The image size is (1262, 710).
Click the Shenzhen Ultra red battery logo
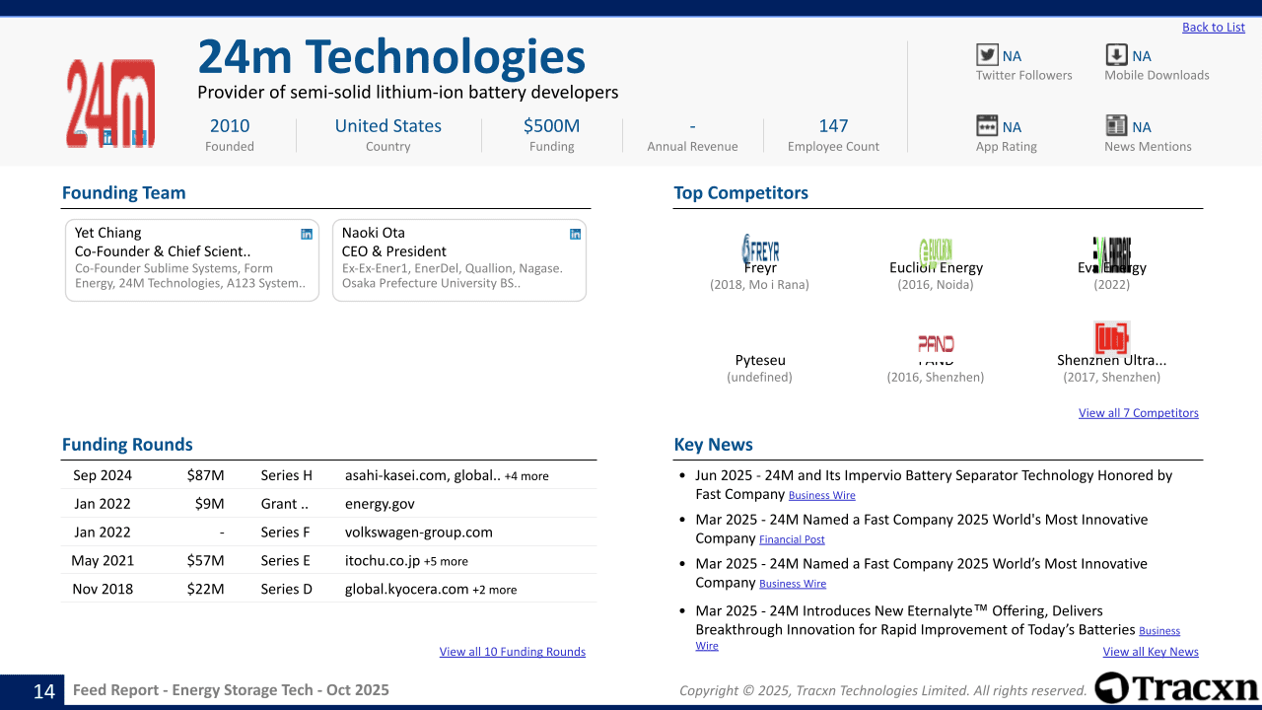(x=1111, y=338)
